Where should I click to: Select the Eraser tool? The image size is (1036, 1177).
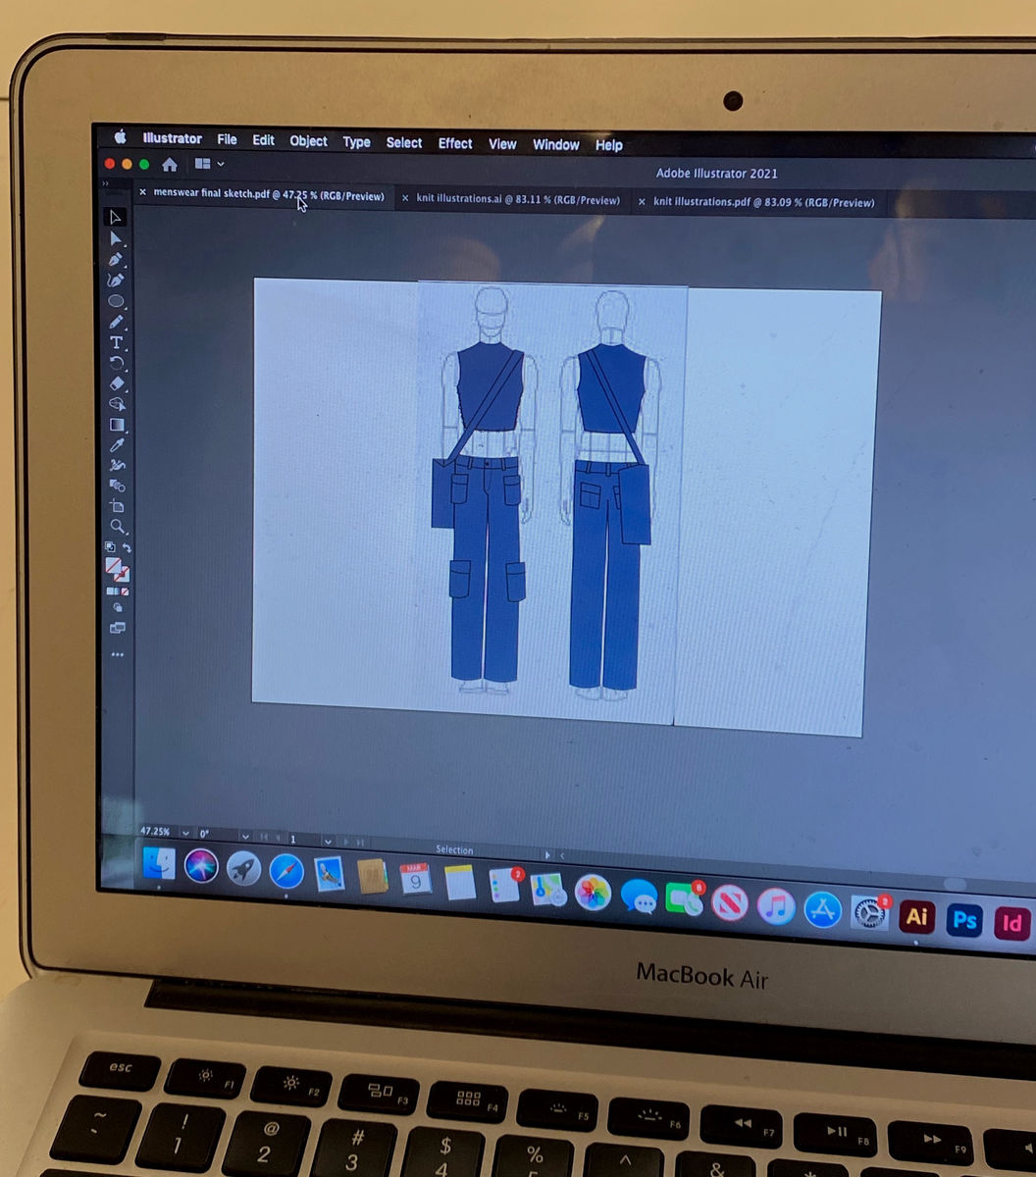(x=116, y=384)
